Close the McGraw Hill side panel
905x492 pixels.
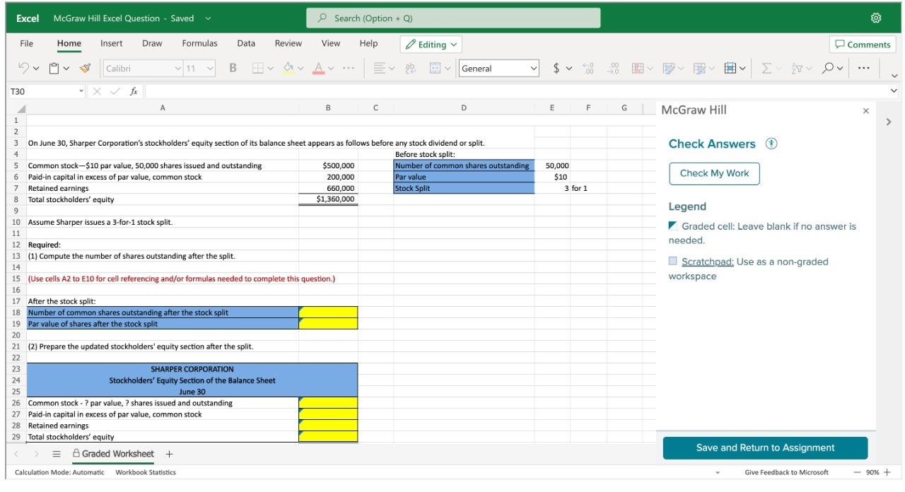point(866,111)
